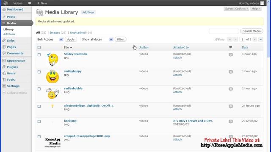Open the Show all dates dropdown
The height and width of the screenshot is (152, 271).
tap(97, 39)
